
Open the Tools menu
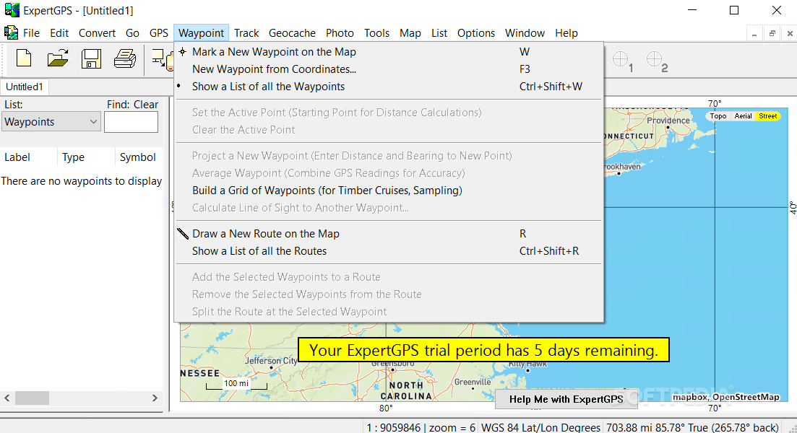(x=376, y=33)
